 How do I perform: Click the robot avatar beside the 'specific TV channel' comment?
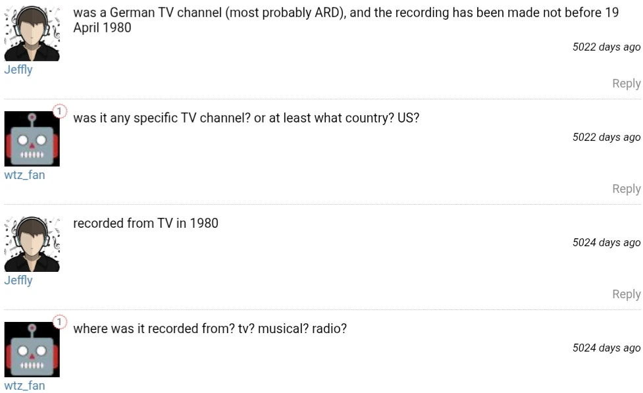click(x=32, y=139)
